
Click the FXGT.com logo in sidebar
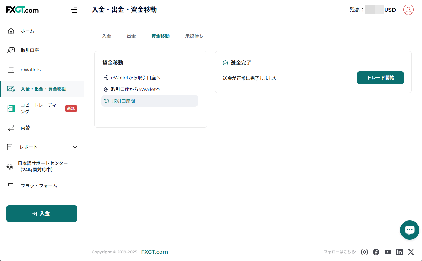23,10
